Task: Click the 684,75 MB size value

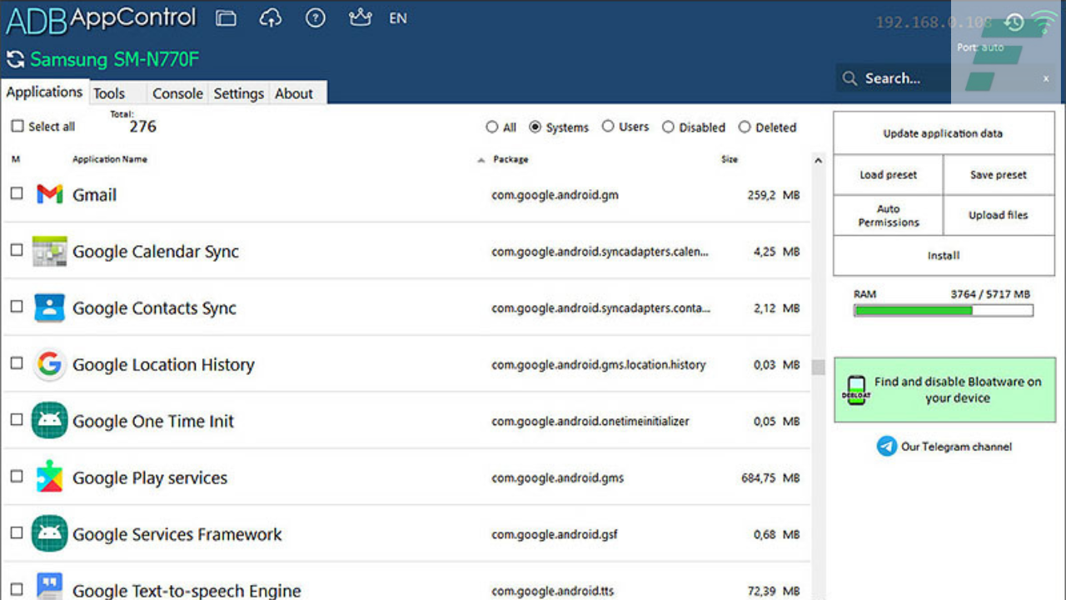Action: point(770,478)
